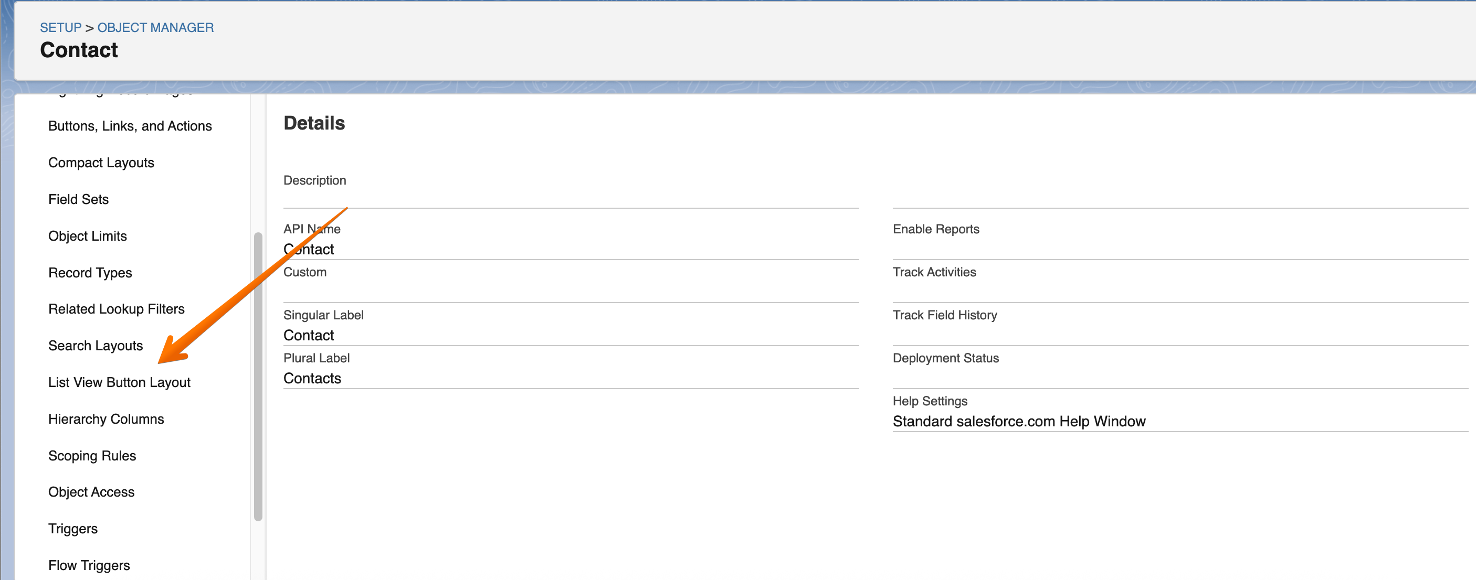Open Related Lookup Filters
Image resolution: width=1476 pixels, height=580 pixels.
pyautogui.click(x=117, y=309)
